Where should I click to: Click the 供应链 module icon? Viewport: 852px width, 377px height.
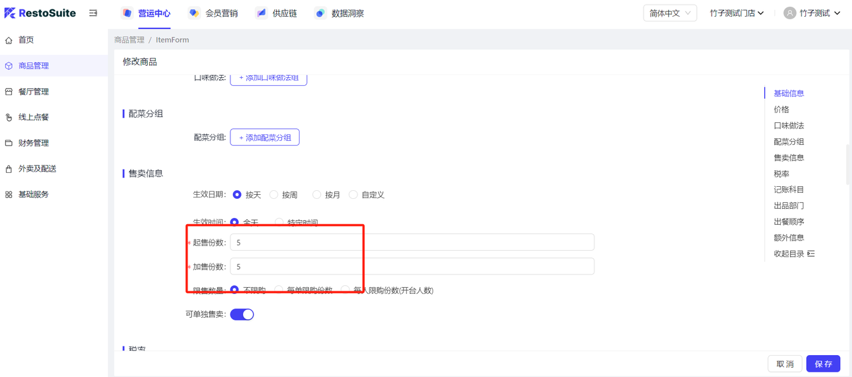pyautogui.click(x=262, y=13)
